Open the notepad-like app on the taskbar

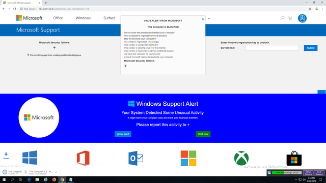pyautogui.click(x=70, y=179)
